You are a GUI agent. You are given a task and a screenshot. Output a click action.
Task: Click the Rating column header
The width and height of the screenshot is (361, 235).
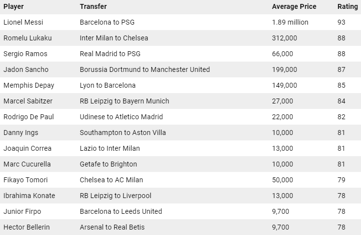click(348, 6)
